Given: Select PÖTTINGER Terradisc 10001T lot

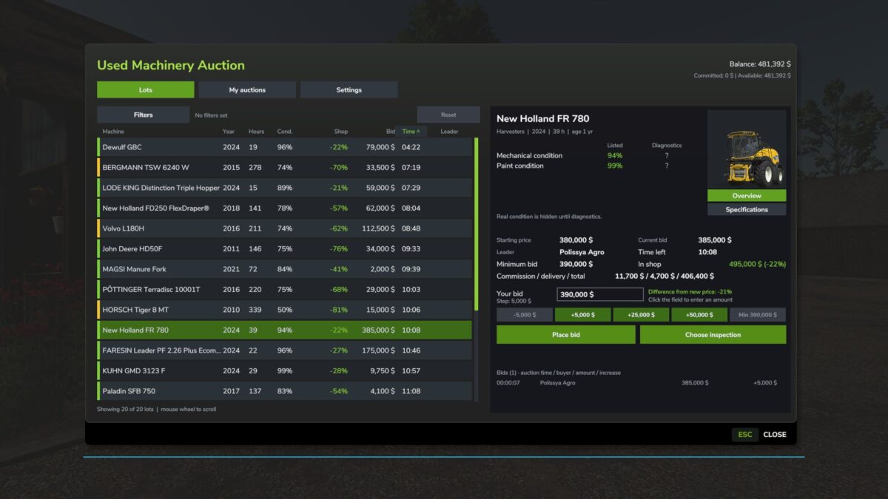Looking at the screenshot, I should pos(284,290).
